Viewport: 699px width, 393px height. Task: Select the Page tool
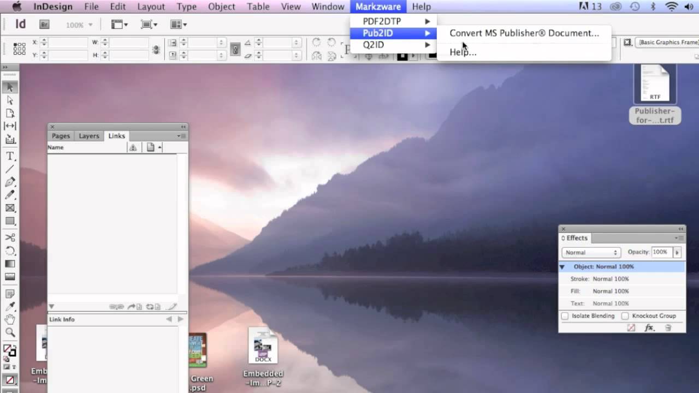(10, 114)
